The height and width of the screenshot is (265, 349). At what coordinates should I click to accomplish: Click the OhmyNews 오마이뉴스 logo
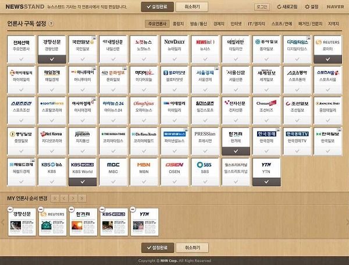pos(144,104)
